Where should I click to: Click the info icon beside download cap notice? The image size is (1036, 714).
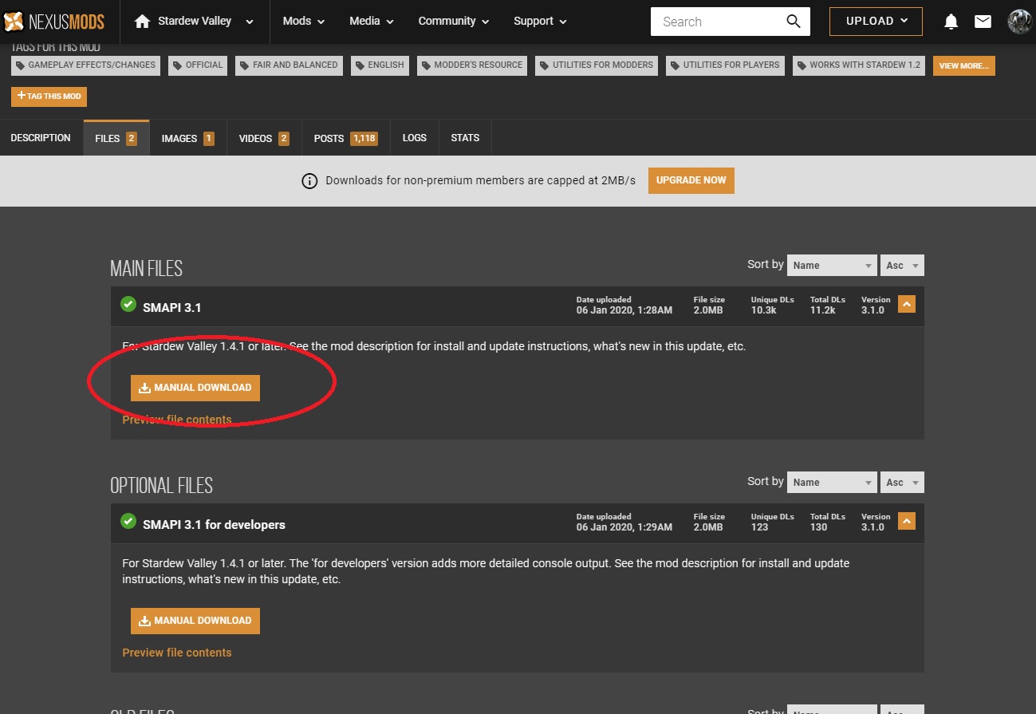[x=309, y=181]
